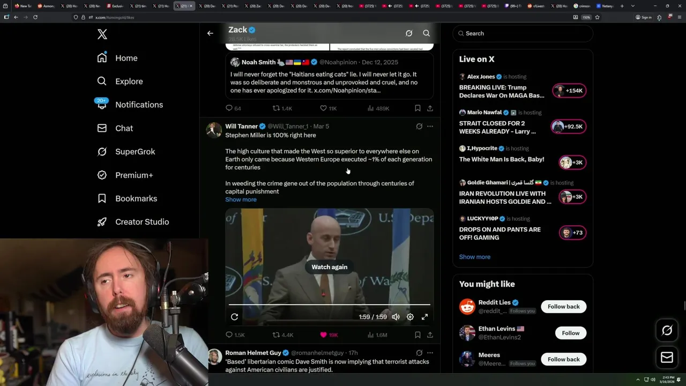This screenshot has width=686, height=386.
Task: Expand Will Tanner post with Show more
Action: pyautogui.click(x=241, y=199)
